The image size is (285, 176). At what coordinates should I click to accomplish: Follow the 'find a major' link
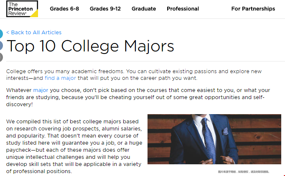pos(60,78)
